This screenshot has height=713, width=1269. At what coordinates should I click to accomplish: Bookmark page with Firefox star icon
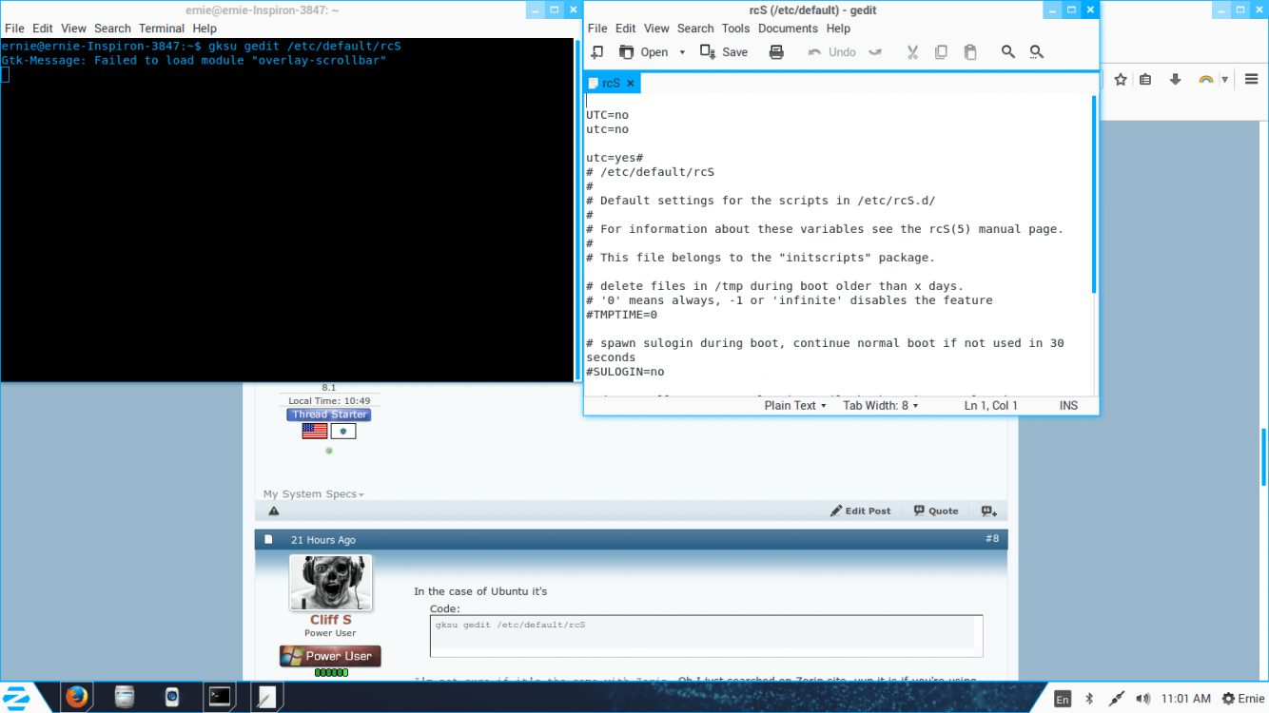[1121, 80]
